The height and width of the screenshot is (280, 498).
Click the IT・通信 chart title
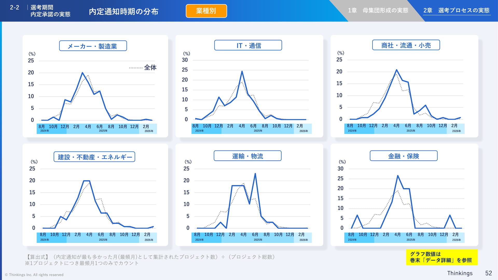(x=248, y=45)
